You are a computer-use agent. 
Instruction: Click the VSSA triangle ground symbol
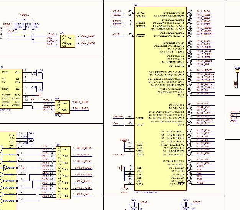pyautogui.click(x=124, y=189)
